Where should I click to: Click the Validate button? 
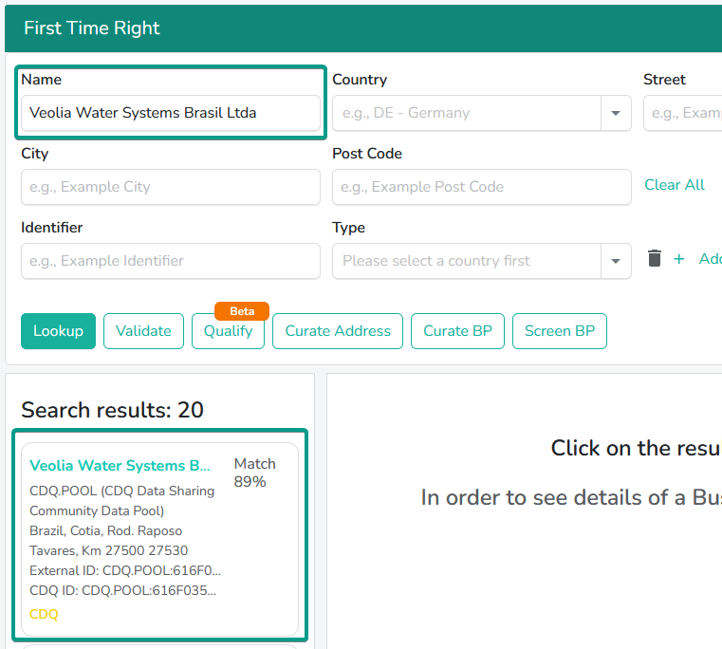[x=143, y=331]
